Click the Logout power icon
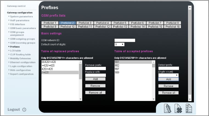The image size is (209, 116). point(24,110)
